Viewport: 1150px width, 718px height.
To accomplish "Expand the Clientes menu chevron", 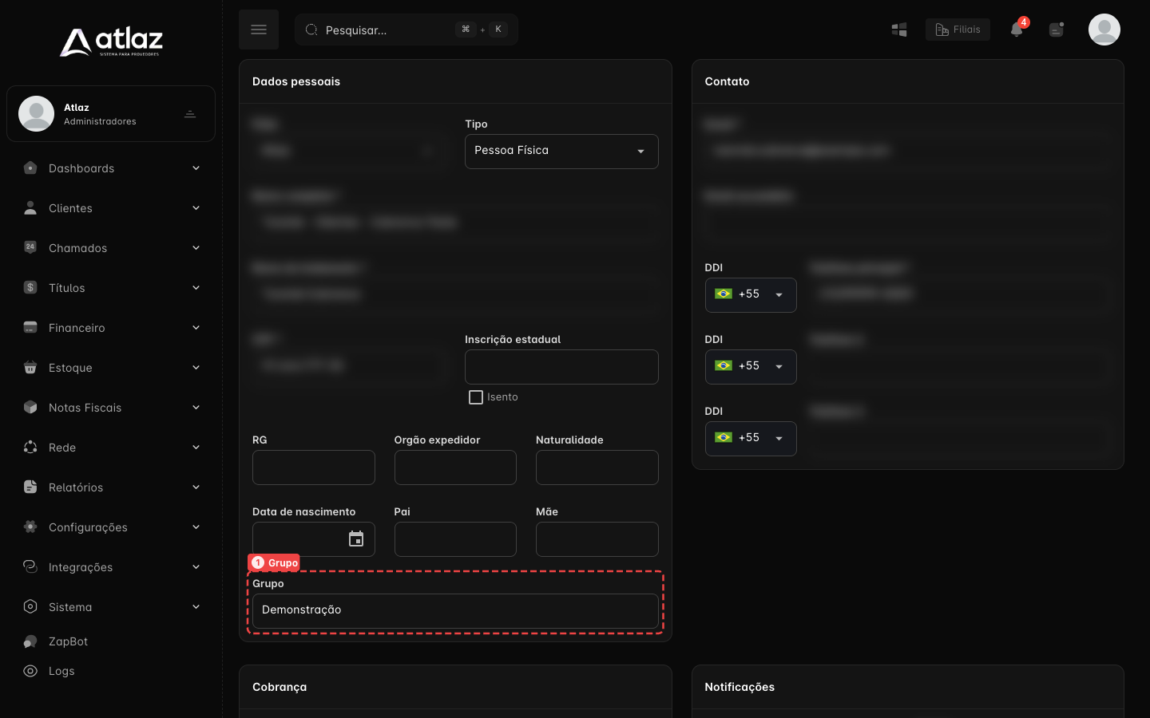I will (x=196, y=208).
